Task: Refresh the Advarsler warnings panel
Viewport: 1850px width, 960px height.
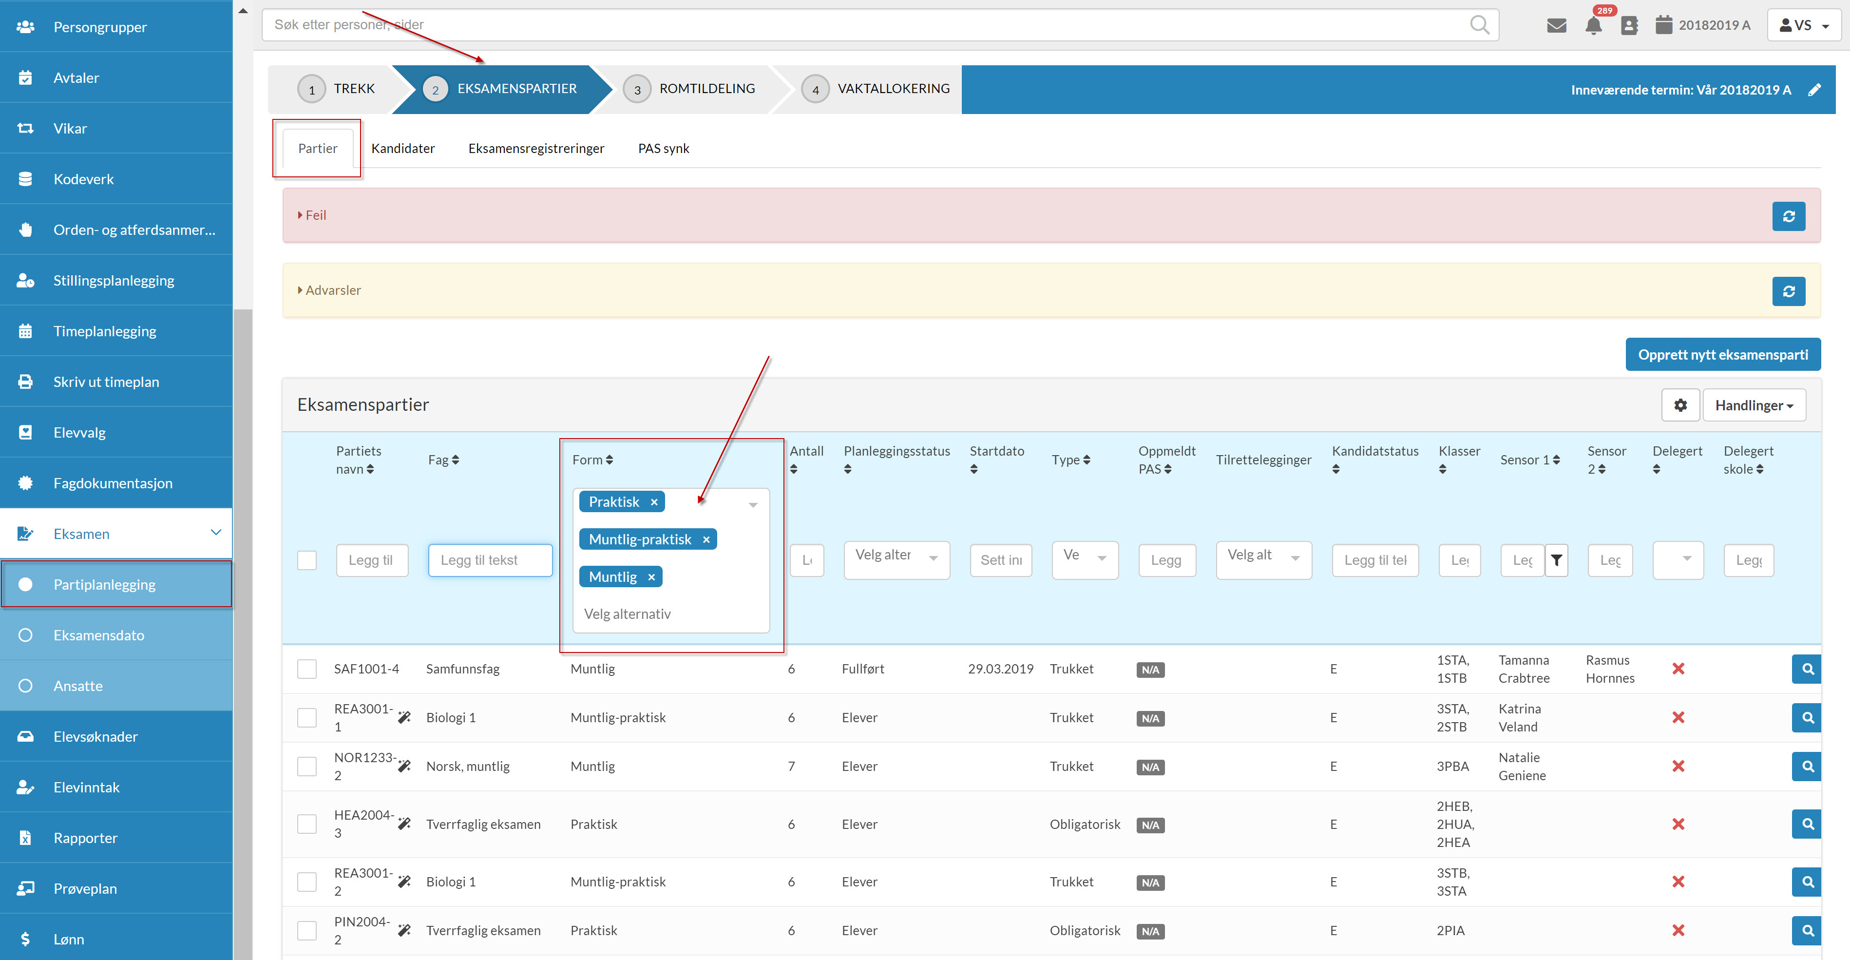Action: click(x=1788, y=291)
